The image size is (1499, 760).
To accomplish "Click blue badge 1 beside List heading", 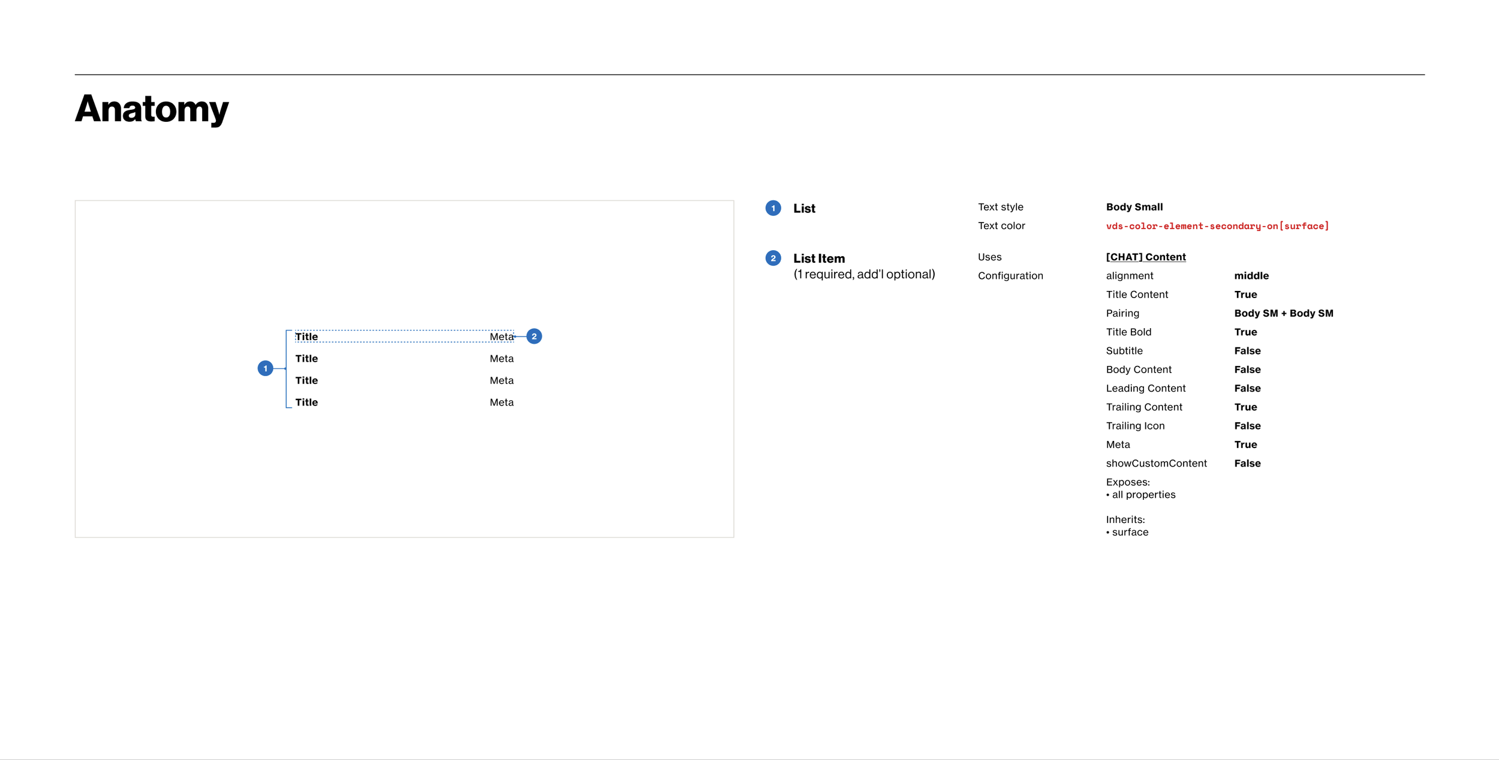I will (x=773, y=208).
